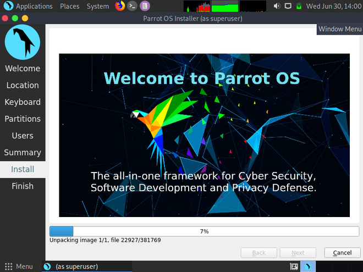Activate the '(as superuser)' taskbar window entry
The height and width of the screenshot is (272, 363).
(87, 267)
